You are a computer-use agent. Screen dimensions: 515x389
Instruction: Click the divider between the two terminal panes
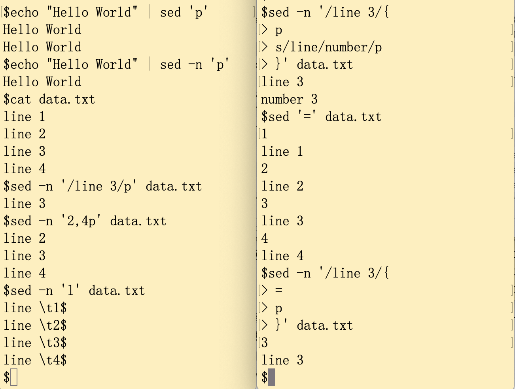point(257,194)
